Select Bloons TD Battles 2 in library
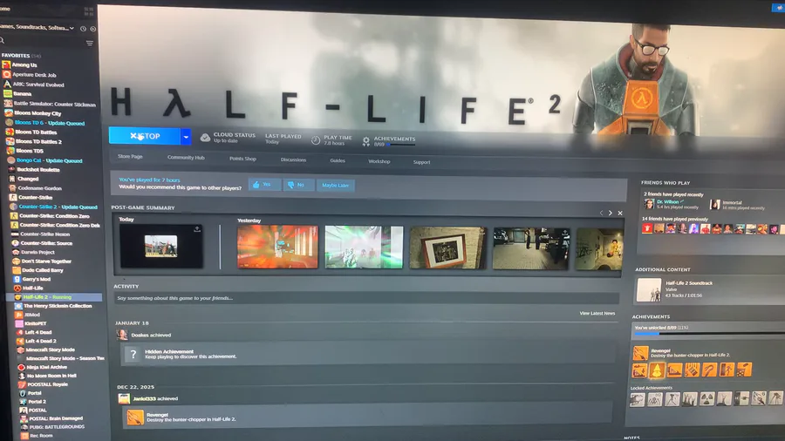Screen dimensions: 785x441 [x=38, y=141]
